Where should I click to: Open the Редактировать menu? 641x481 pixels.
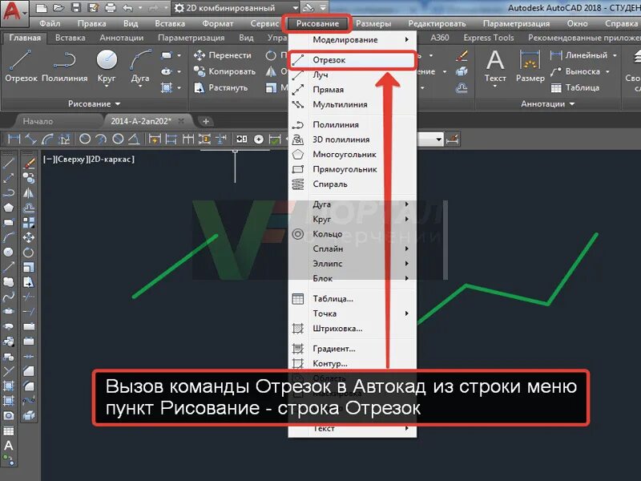tap(437, 23)
